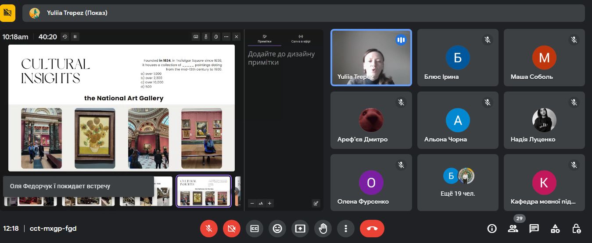Open the meeting details info icon
This screenshot has height=243, width=592.
[x=492, y=228]
